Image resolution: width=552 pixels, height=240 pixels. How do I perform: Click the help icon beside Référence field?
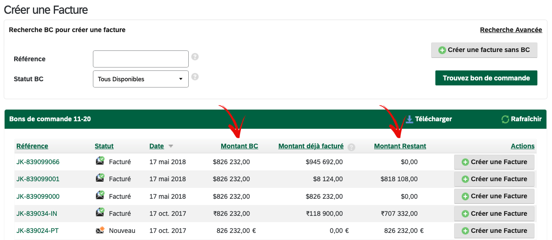tap(195, 57)
